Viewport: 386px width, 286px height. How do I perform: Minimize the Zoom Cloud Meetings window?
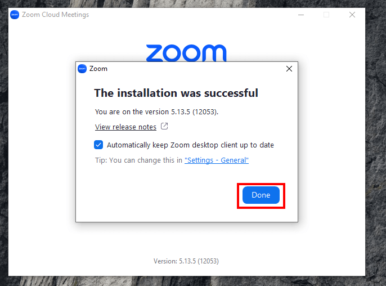(x=301, y=15)
